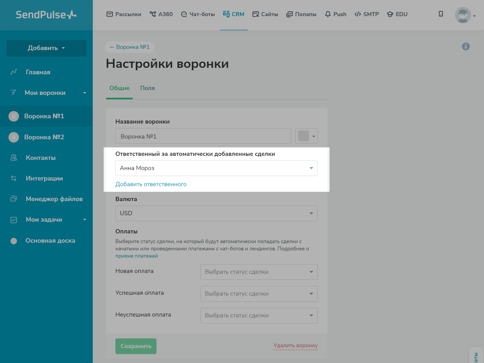This screenshot has height=363, width=484.
Task: Expand the Мои задачи section arrow
Action: [85, 220]
